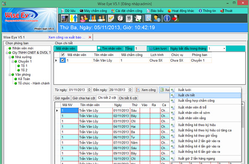
Task: Open the clock shift settings icon
Action: coord(120,18)
